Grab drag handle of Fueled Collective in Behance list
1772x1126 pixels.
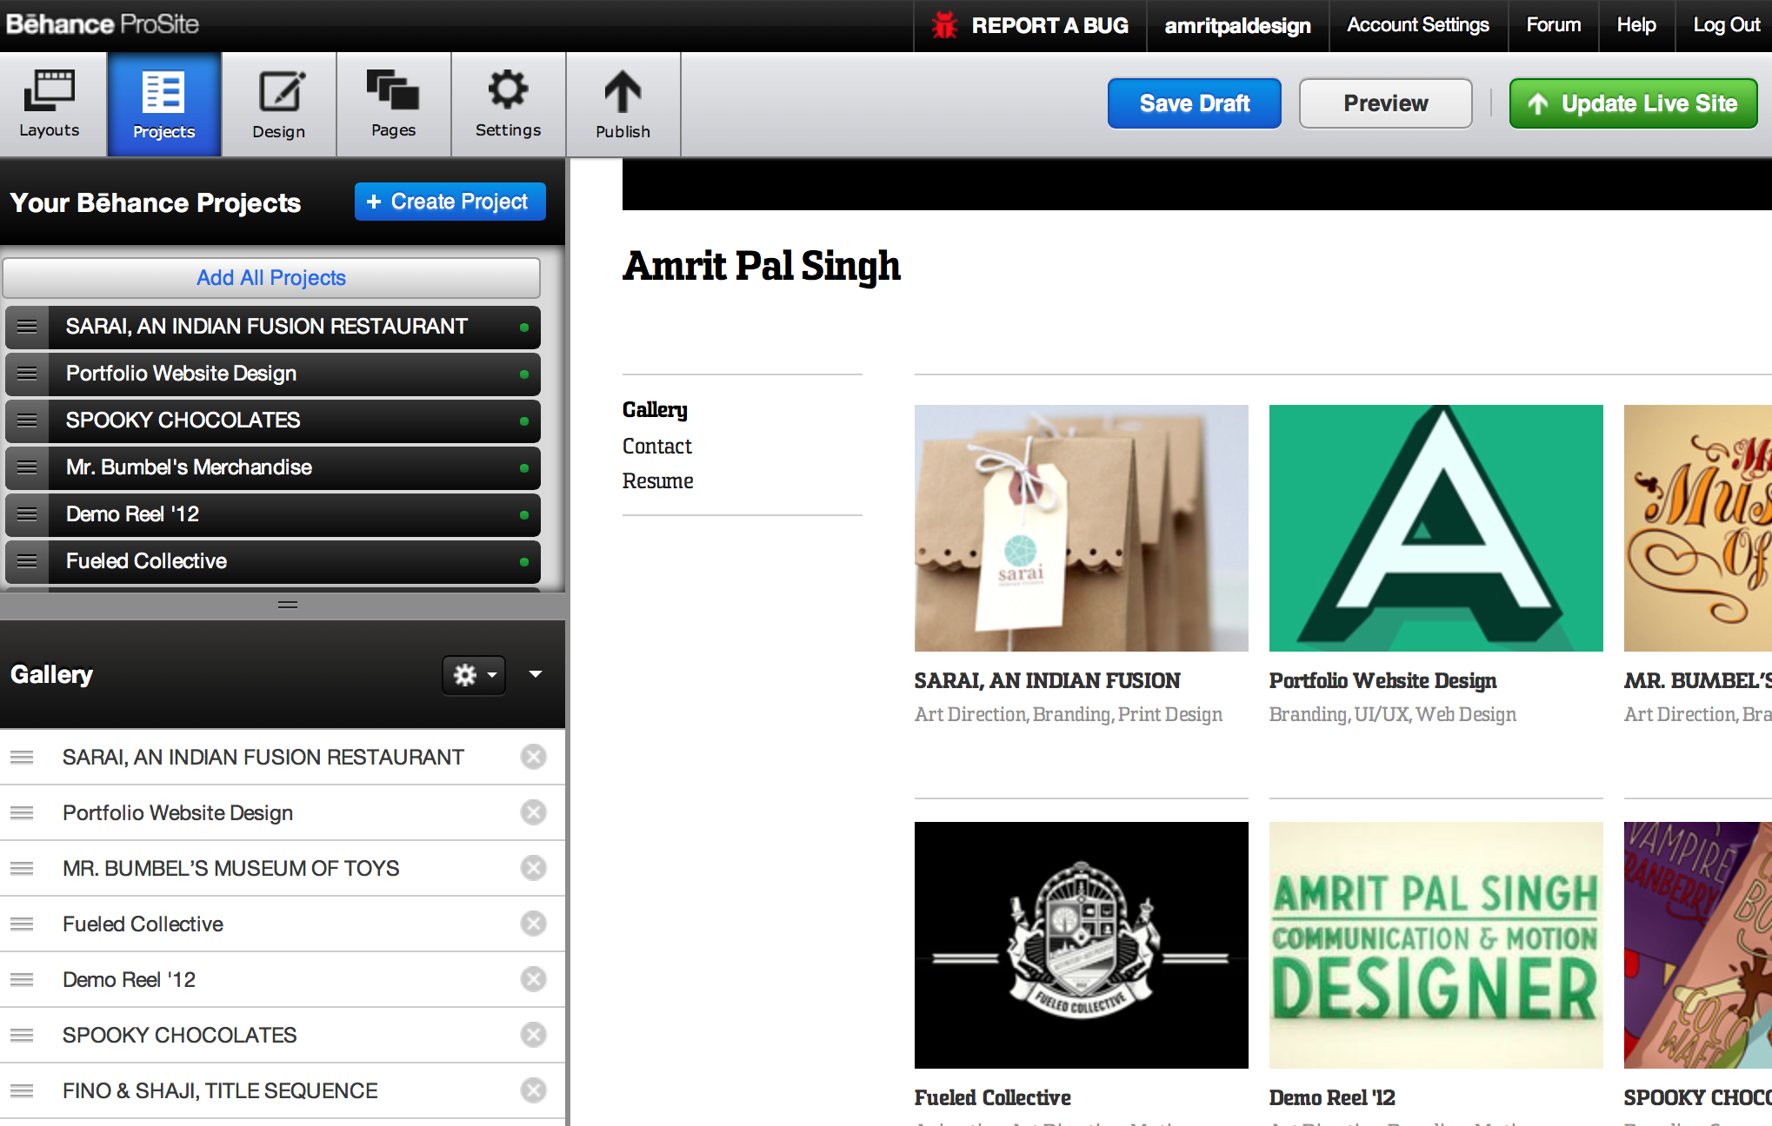pos(27,561)
